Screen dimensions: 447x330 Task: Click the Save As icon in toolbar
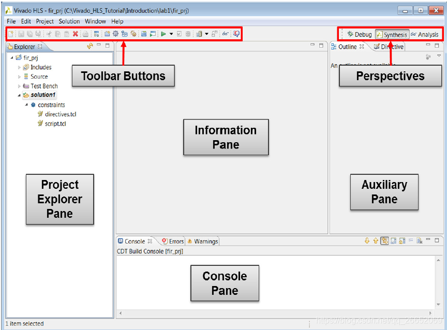coord(38,34)
